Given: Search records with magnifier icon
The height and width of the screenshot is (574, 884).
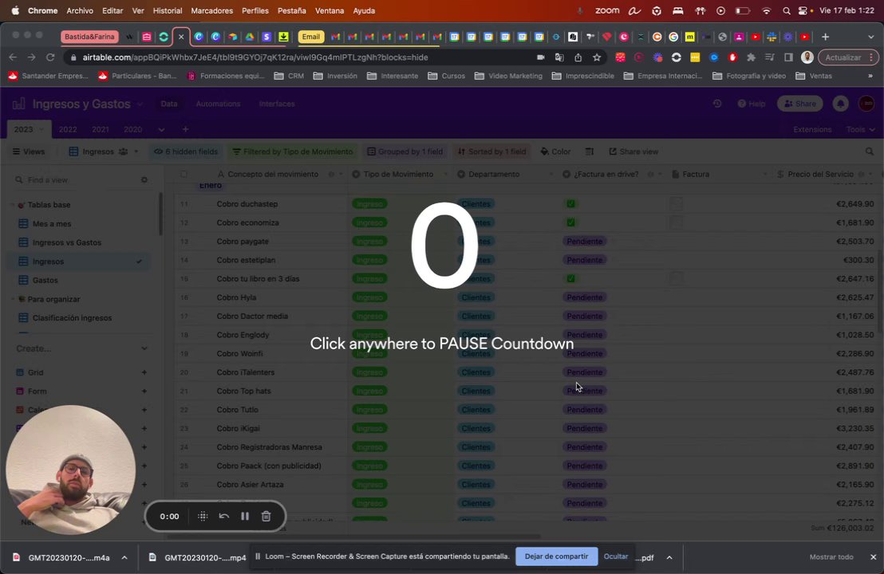Looking at the screenshot, I should click(x=870, y=151).
